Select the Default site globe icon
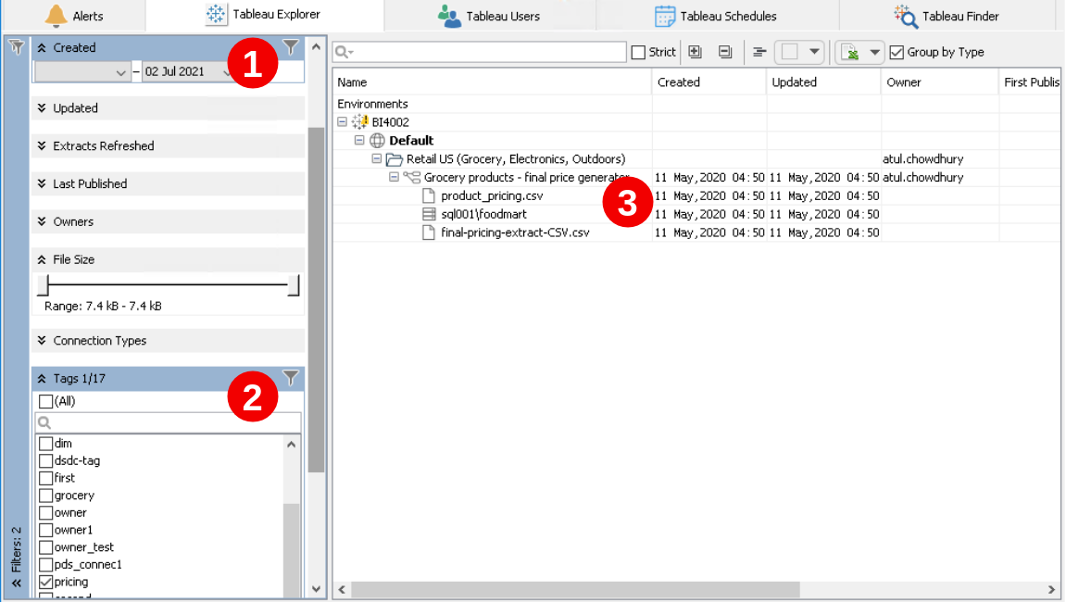 377,141
